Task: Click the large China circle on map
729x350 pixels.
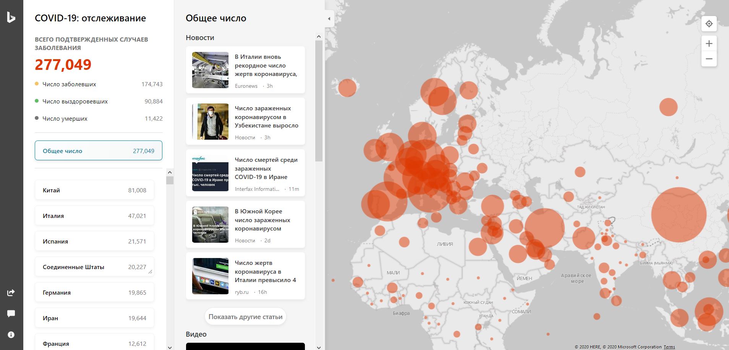Action: click(x=678, y=215)
